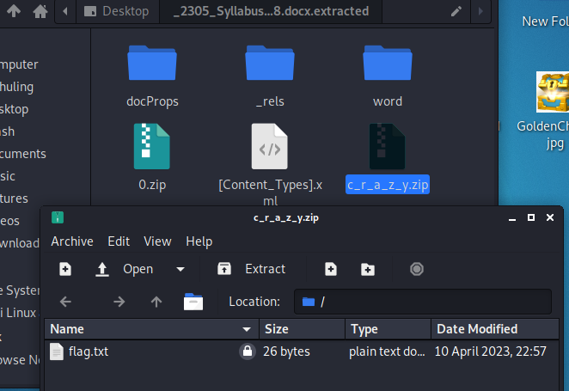Screen dimensions: 569x391
Task: Click the up arrow in archive navigation
Action: (156, 302)
